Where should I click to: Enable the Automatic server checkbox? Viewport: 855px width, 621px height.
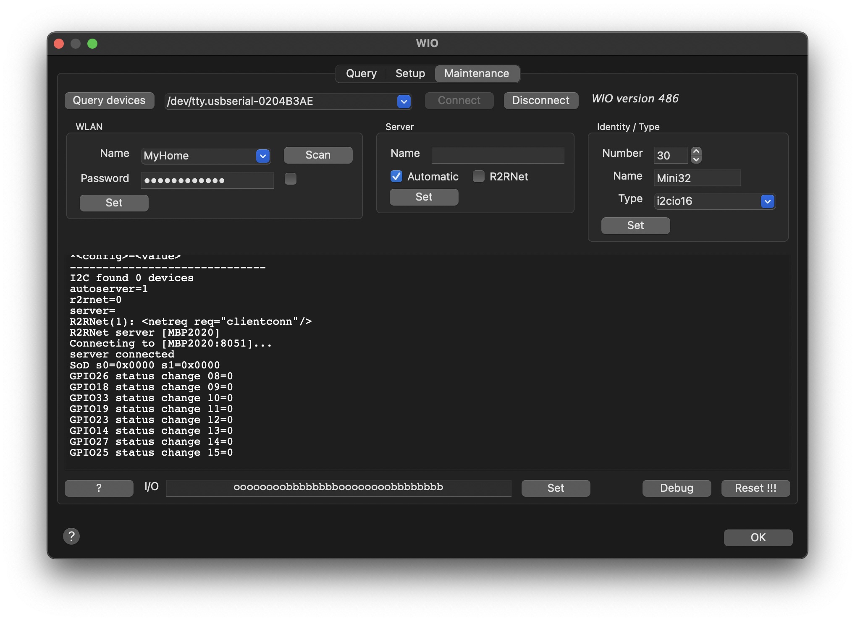[396, 177]
